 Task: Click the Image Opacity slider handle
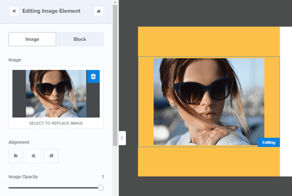coord(100,188)
